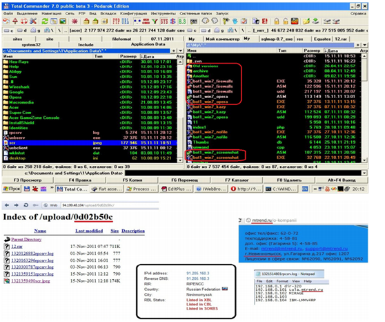Open the Конфигурация menu
Viewport: 385px width, 322px height.
coord(133,14)
